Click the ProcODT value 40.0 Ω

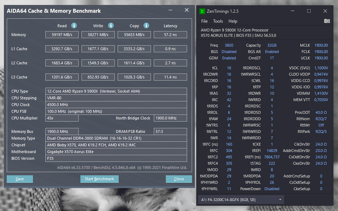321,112
